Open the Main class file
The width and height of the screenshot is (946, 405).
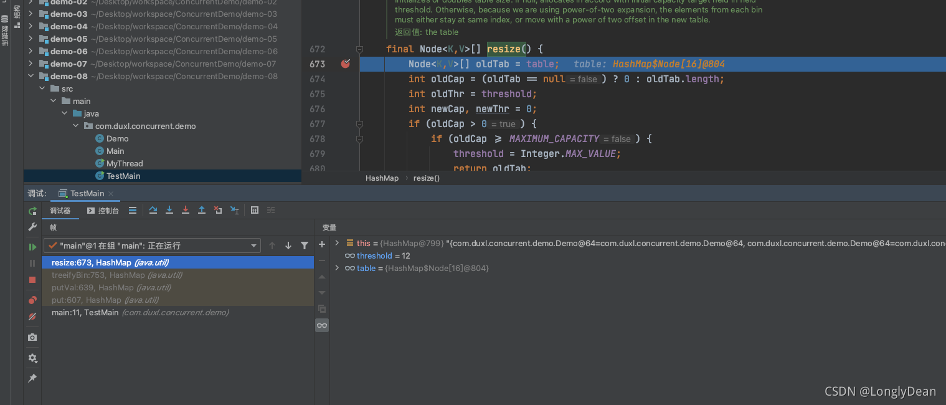[115, 151]
